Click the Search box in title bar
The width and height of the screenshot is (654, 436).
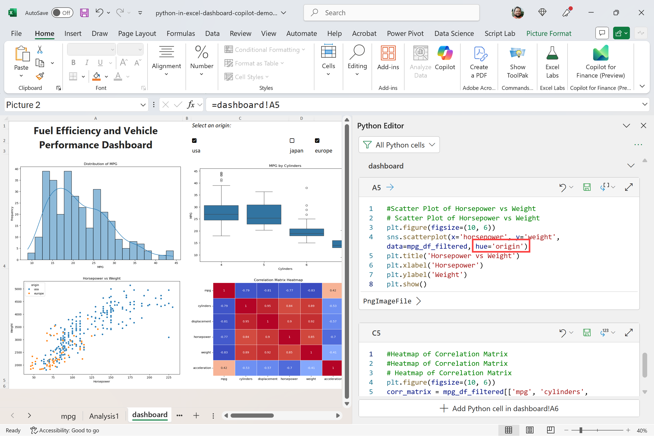click(x=391, y=13)
